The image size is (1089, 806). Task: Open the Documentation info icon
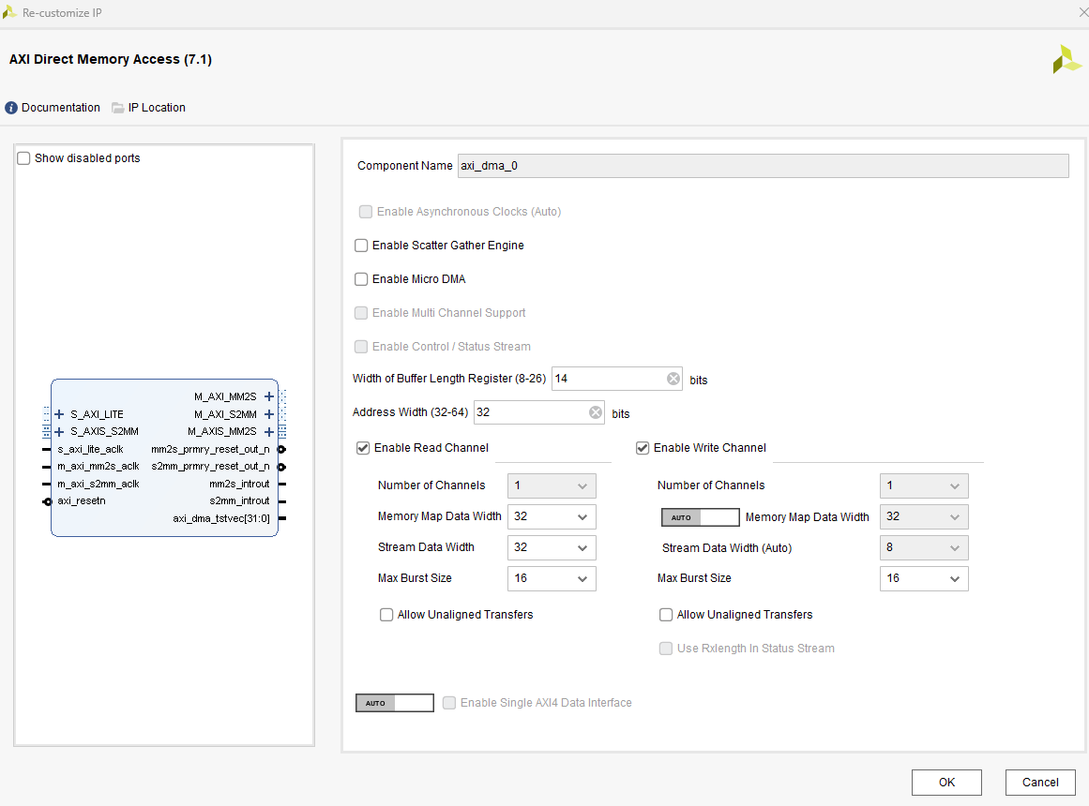tap(11, 108)
